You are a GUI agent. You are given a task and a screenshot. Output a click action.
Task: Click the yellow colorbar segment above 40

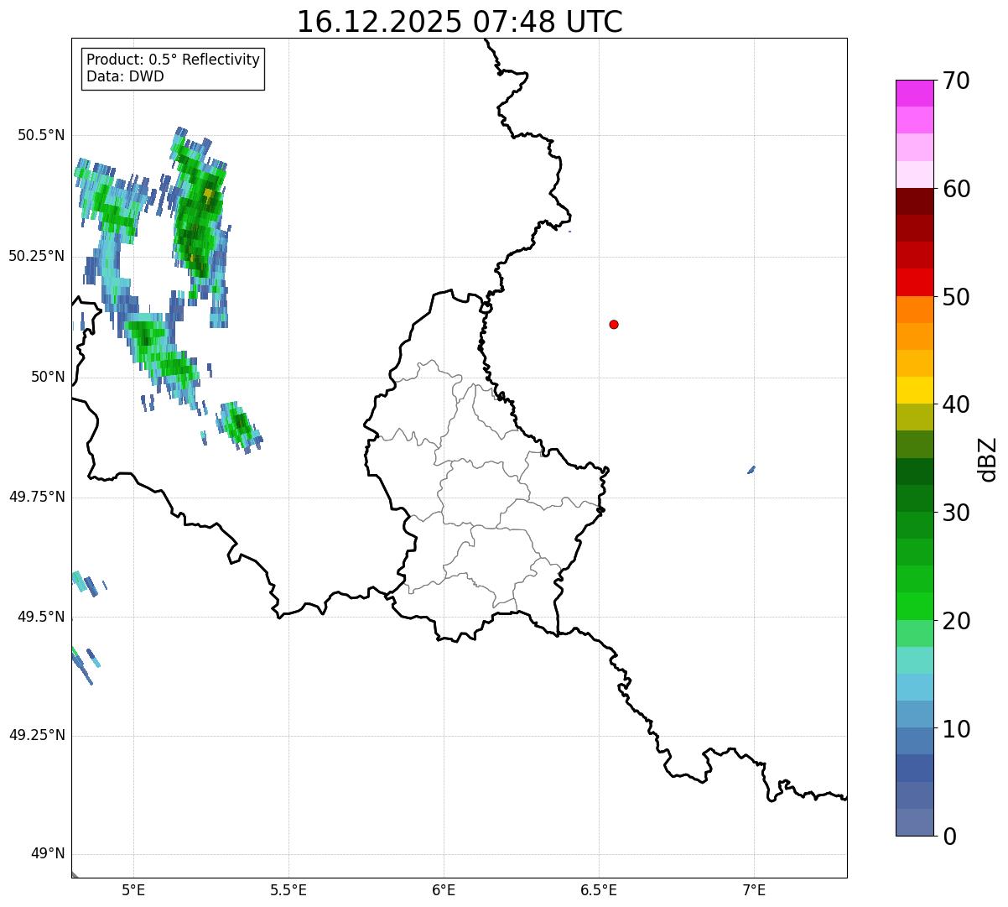pyautogui.click(x=914, y=390)
